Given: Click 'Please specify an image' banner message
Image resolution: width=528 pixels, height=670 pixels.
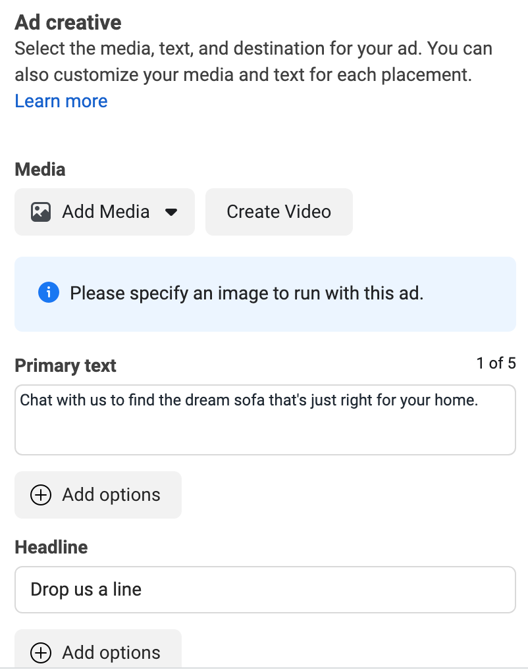Looking at the screenshot, I should (x=246, y=293).
